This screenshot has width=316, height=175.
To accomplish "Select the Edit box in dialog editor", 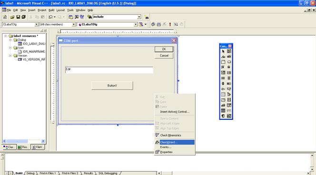I will 109,70.
